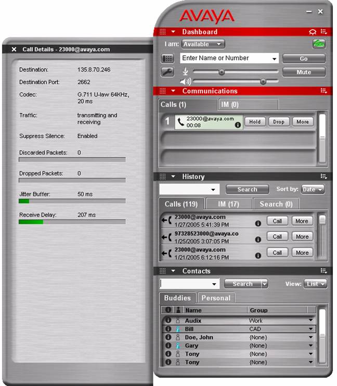337x386 pixels.
Task: Click the speaker volume slider handle
Action: pyautogui.click(x=263, y=81)
